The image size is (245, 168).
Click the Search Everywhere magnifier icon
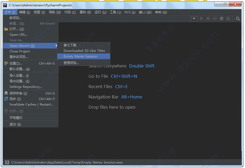coord(238,19)
